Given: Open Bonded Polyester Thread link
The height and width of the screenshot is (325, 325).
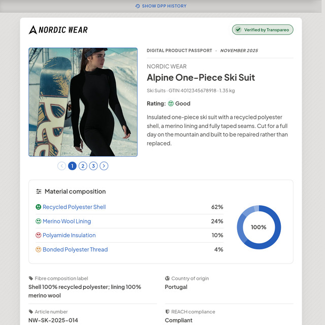Looking at the screenshot, I should click(75, 249).
